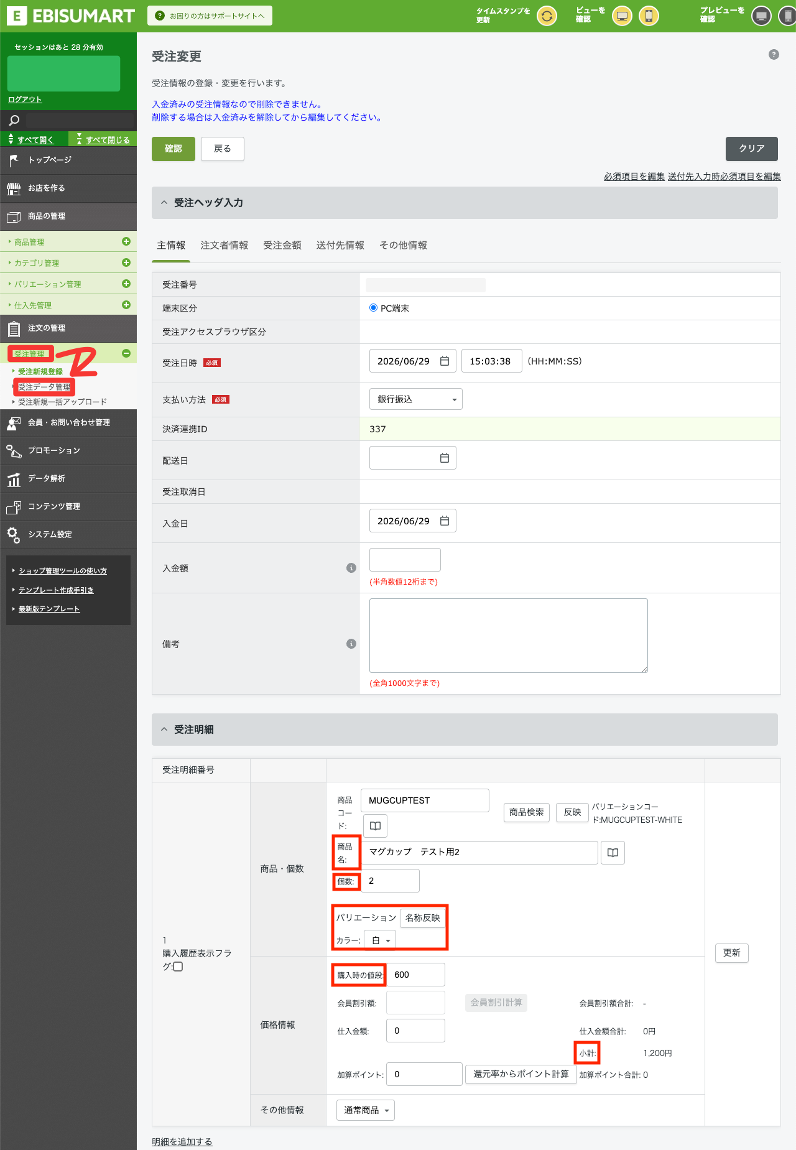Click the info icon next to 入金額
The height and width of the screenshot is (1150, 796).
pos(351,568)
